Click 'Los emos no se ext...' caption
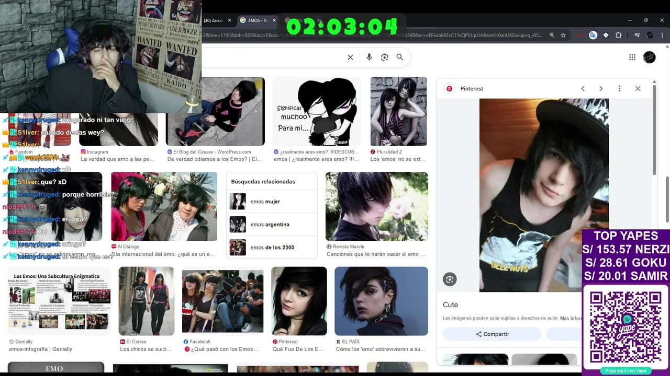Viewport: 670px width, 376px height. (x=398, y=159)
